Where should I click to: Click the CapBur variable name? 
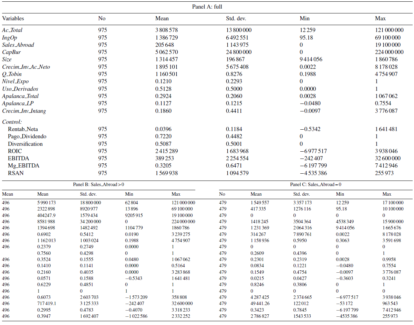click(10, 52)
